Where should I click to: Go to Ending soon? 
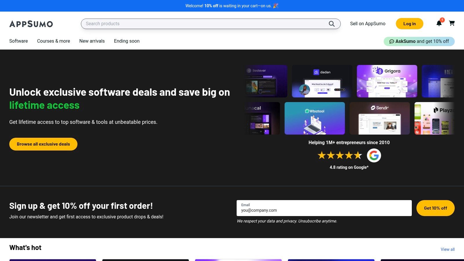(127, 41)
